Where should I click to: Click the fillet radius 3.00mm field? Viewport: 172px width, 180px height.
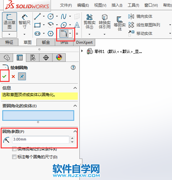40,140
